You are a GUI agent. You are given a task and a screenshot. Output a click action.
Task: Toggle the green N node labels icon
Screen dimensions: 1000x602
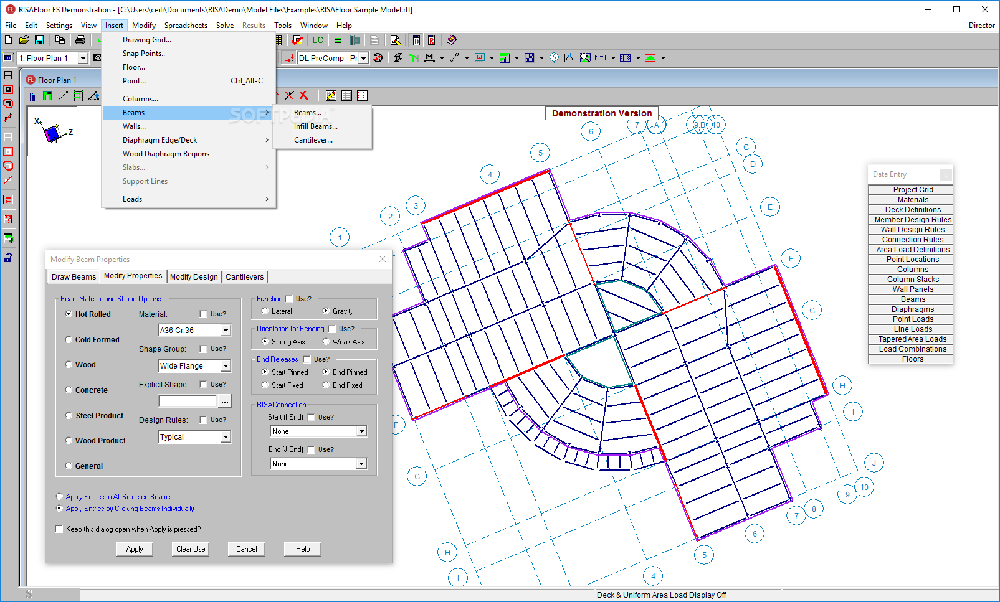pos(414,58)
